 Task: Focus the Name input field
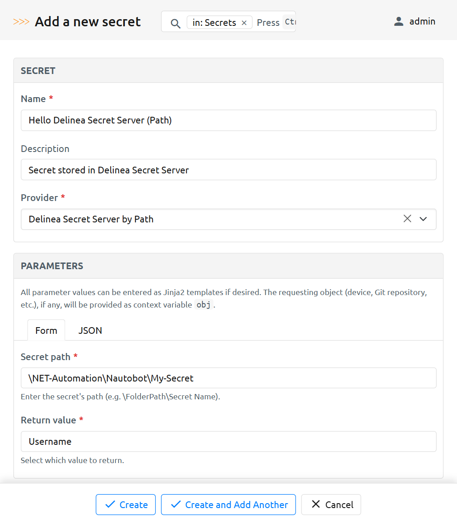pyautogui.click(x=228, y=120)
